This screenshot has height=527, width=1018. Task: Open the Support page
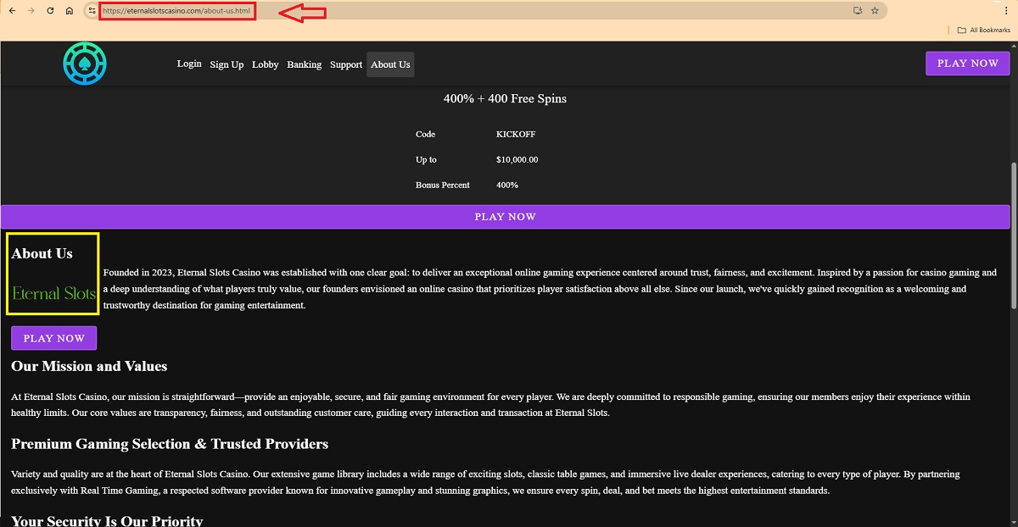(346, 64)
